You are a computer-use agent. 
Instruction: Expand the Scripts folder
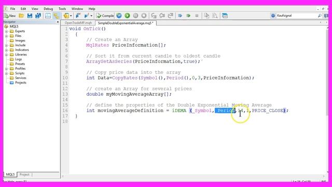(6, 73)
